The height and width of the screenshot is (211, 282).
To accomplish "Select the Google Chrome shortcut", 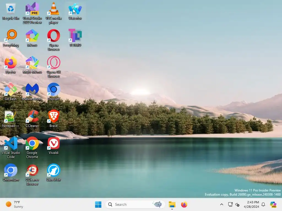I will click(x=32, y=148).
